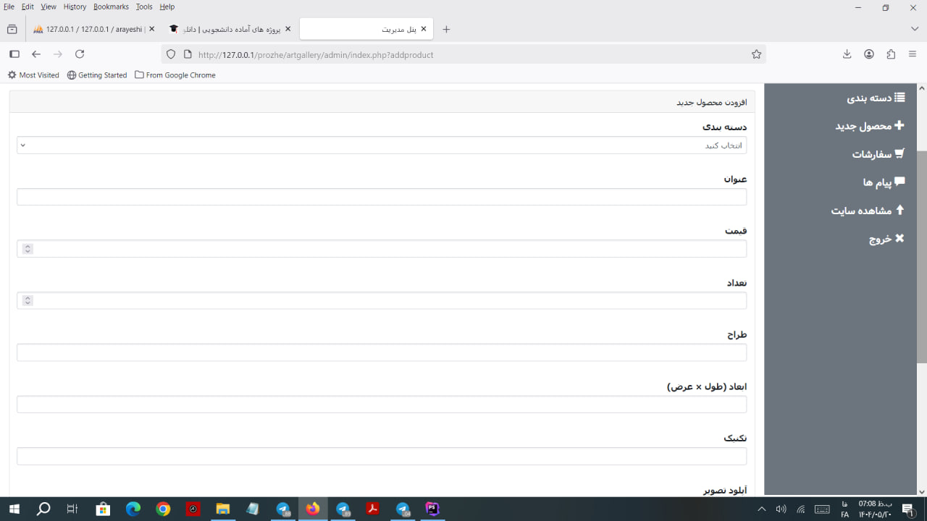Click the PyCharm icon in the taskbar
The image size is (927, 521).
click(432, 509)
